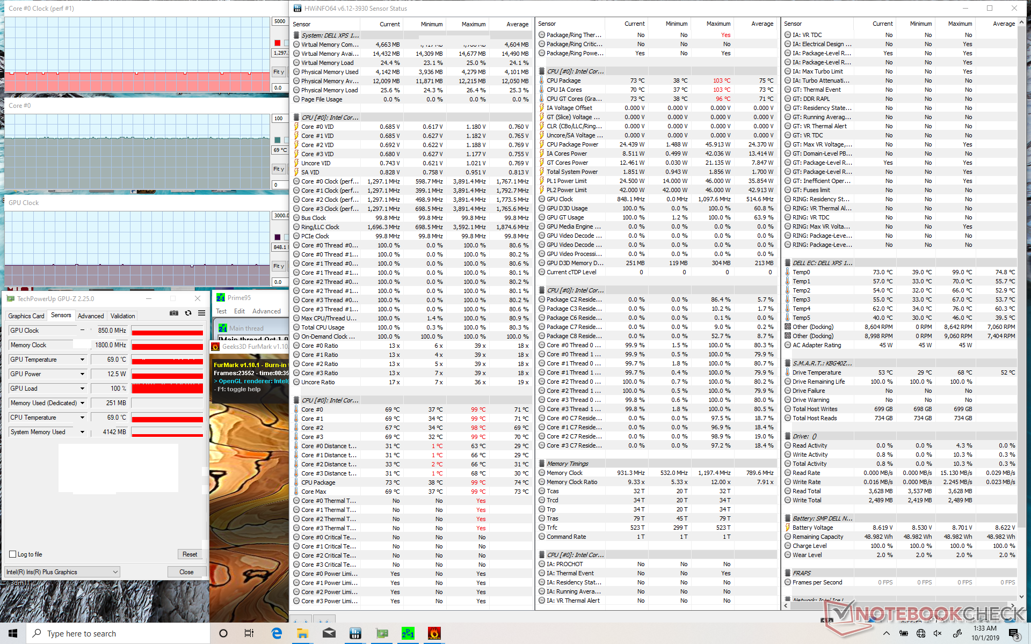
Task: Open Prime95 Test menu
Action: pyautogui.click(x=221, y=311)
